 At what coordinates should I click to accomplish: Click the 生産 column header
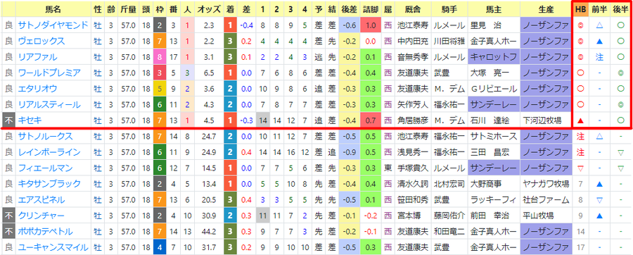point(546,9)
